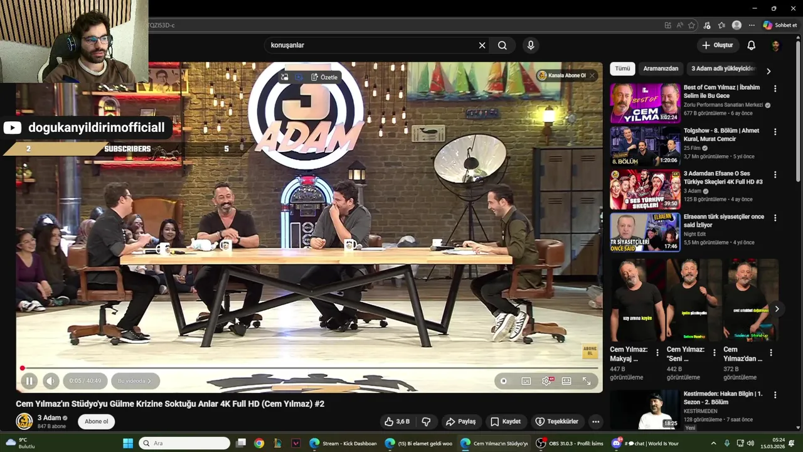803x452 pixels.
Task: Click the Paylaş share button
Action: [460, 421]
